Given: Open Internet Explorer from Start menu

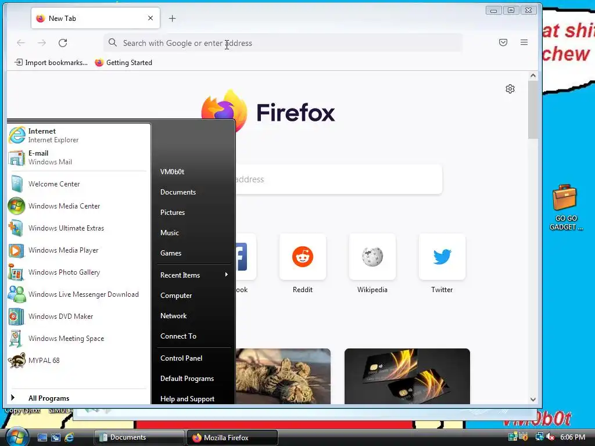Looking at the screenshot, I should coord(78,135).
